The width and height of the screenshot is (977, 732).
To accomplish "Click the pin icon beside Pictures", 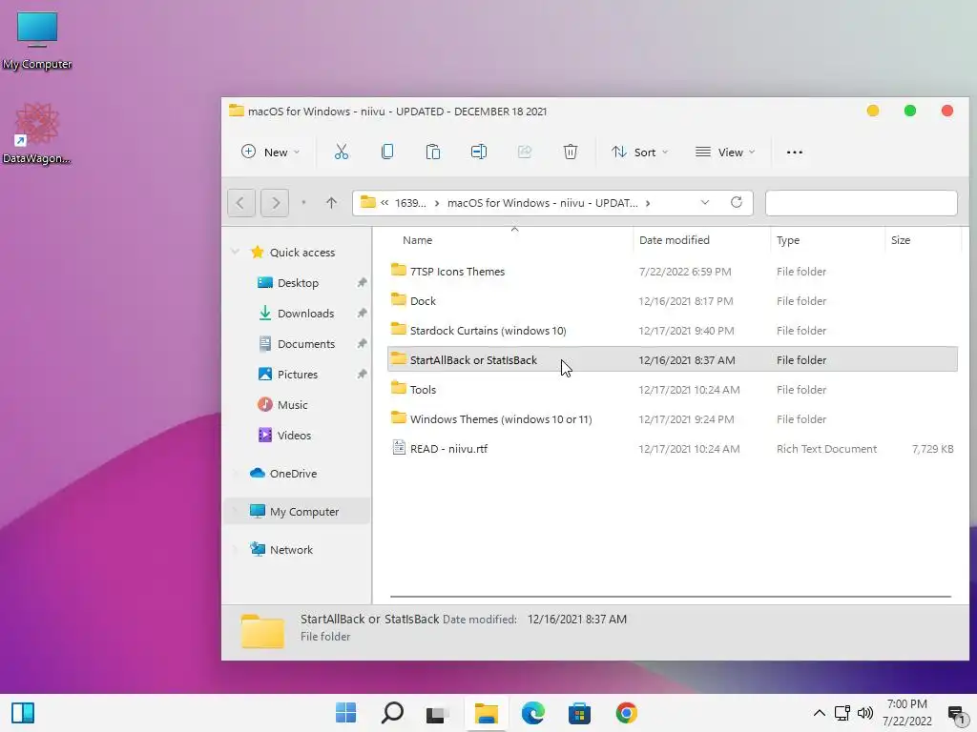I will pyautogui.click(x=362, y=374).
